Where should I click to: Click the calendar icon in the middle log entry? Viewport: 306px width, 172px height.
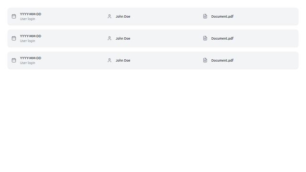pos(14,38)
